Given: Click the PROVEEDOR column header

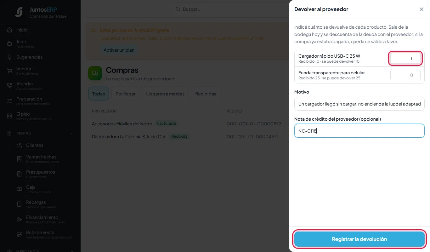Looking at the screenshot, I should click(104, 111).
